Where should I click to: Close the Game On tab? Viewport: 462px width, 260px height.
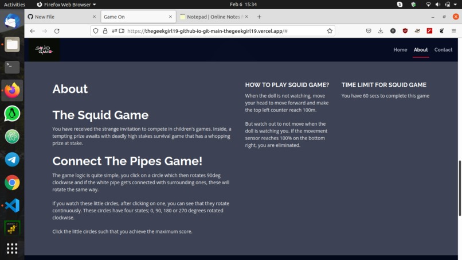coord(170,17)
